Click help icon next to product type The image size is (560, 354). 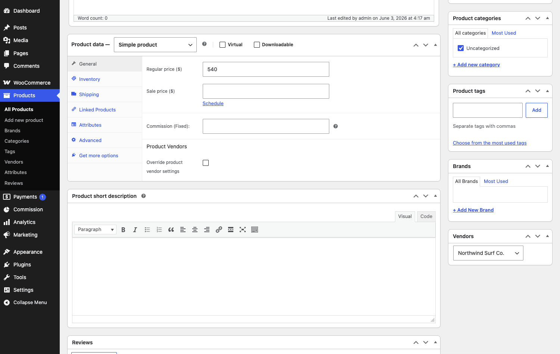204,44
